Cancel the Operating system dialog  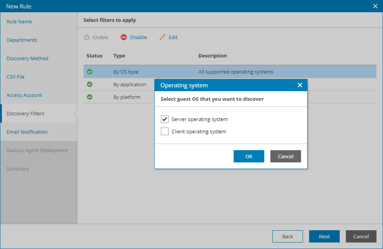click(x=285, y=156)
